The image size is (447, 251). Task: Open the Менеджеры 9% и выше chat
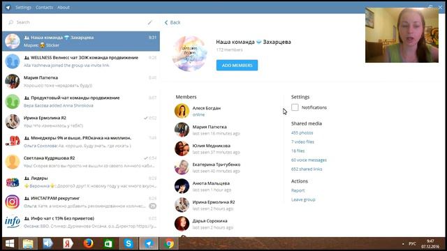click(81, 142)
